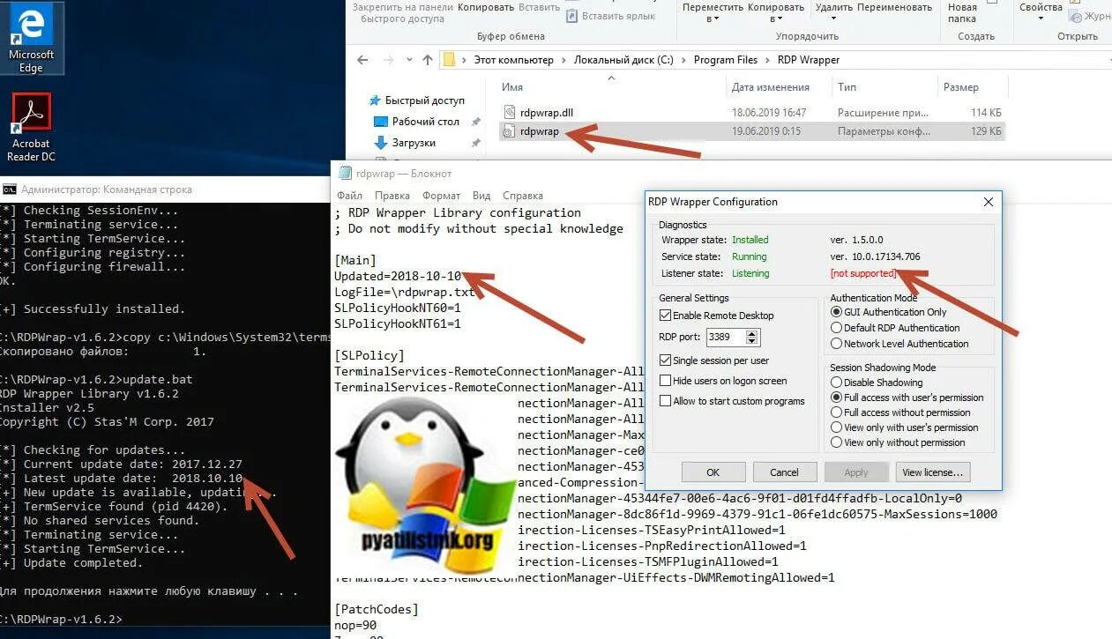Click Локальный диск (C:) in address bar

623,60
